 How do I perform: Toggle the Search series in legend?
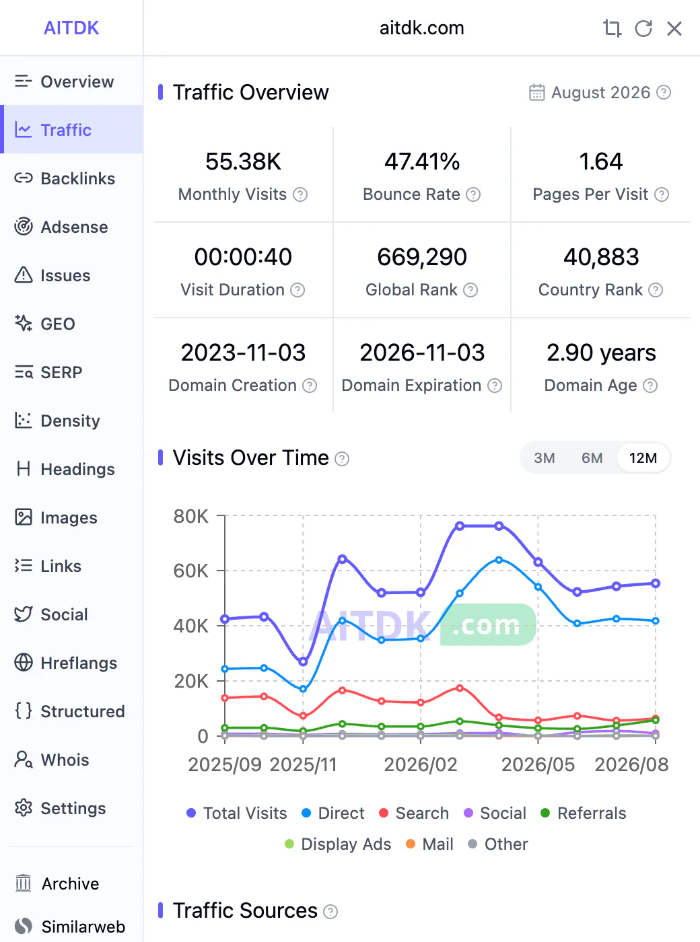pos(414,813)
